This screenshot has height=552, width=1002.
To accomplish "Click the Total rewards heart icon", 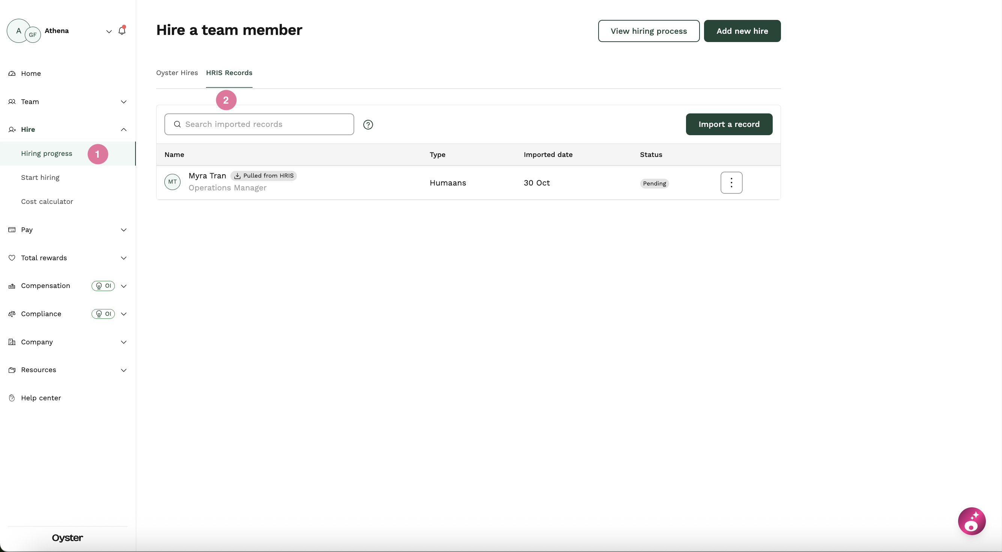I will 12,258.
